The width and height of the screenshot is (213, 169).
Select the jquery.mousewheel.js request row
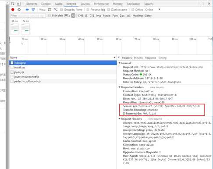coord(63,77)
